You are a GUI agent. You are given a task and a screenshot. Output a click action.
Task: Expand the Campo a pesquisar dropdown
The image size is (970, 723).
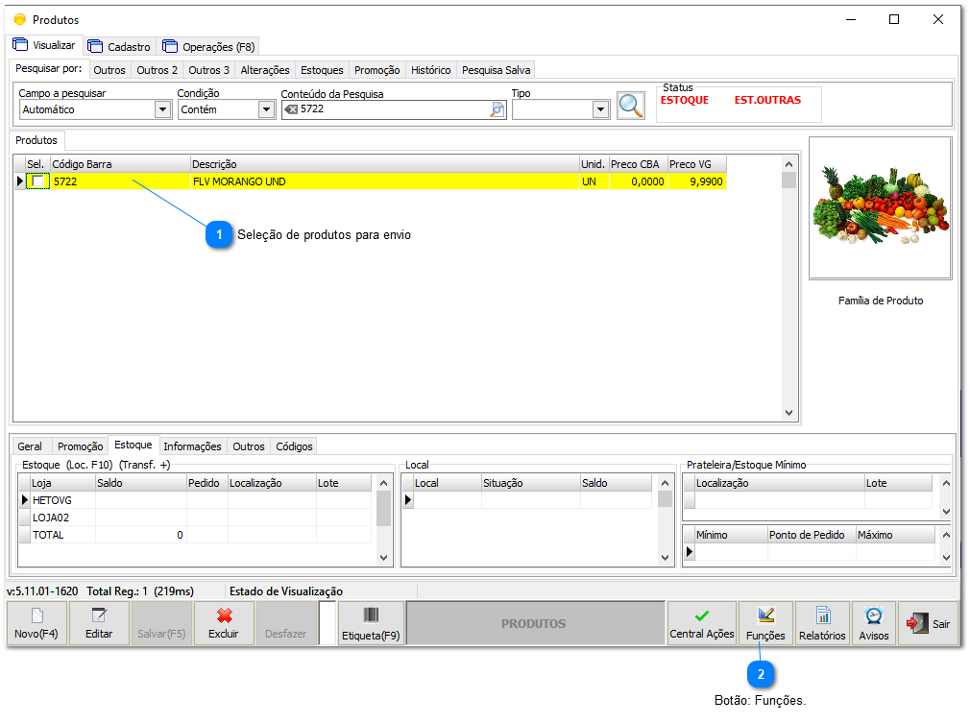point(162,109)
